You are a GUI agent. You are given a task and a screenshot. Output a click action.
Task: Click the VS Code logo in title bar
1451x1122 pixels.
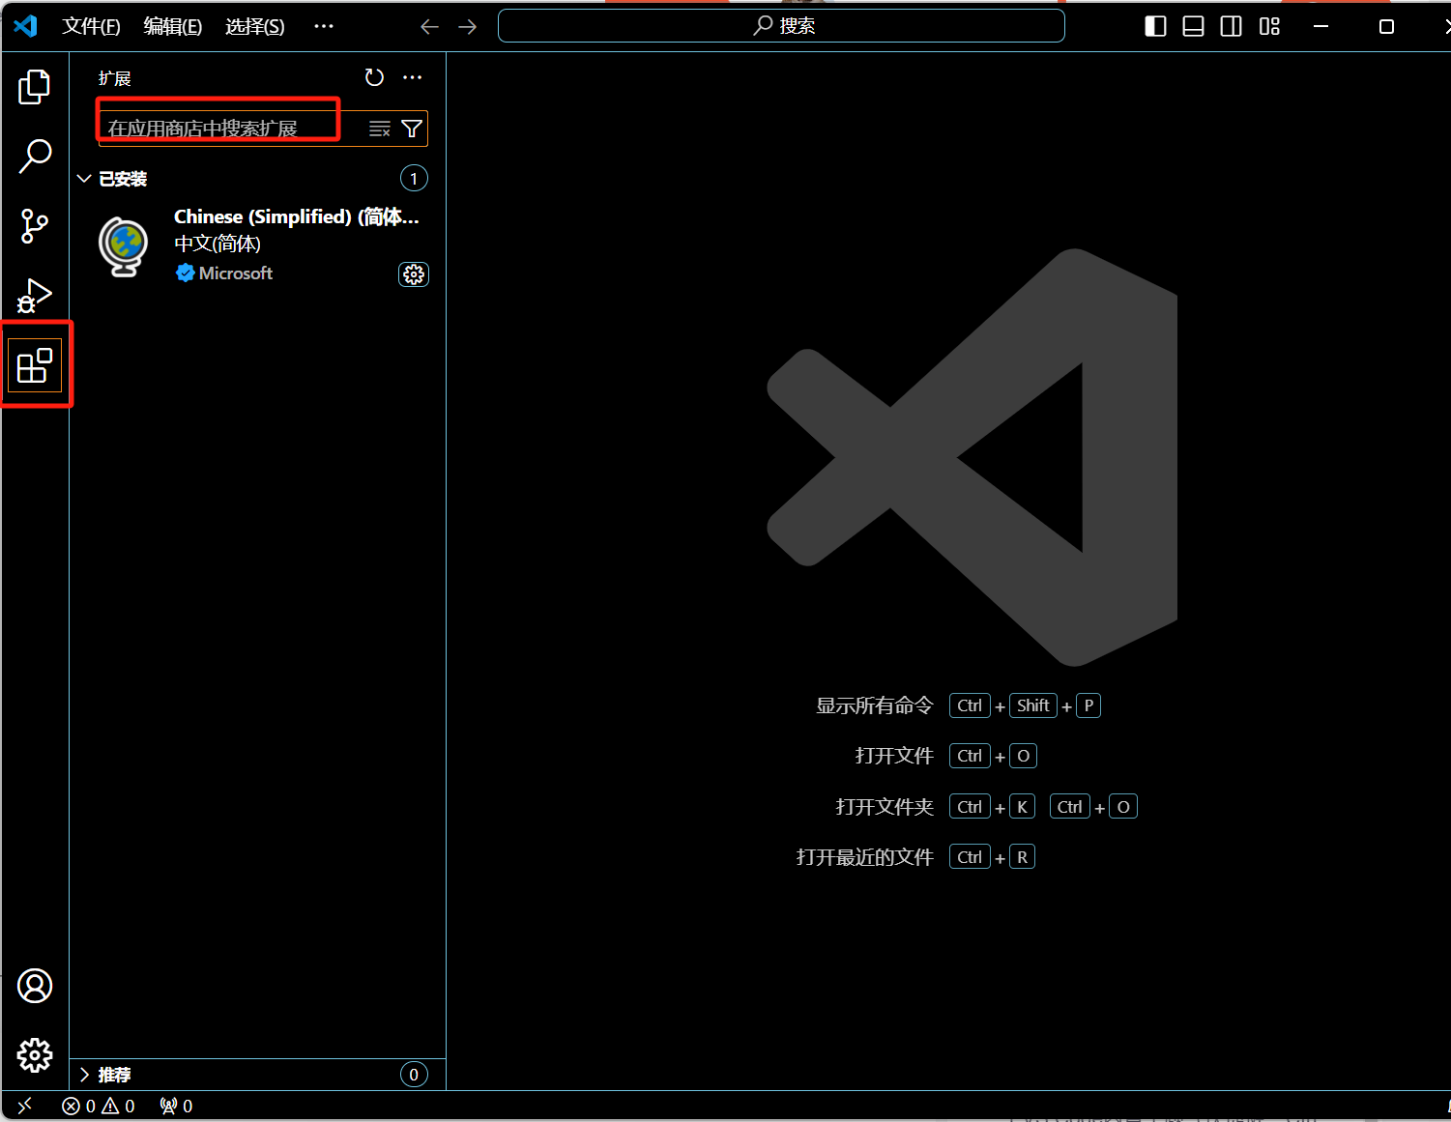26,26
